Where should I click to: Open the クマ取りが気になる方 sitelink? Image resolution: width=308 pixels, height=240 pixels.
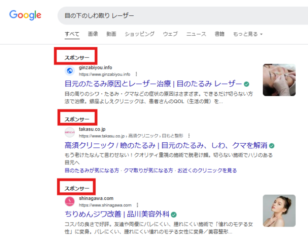click(148, 171)
